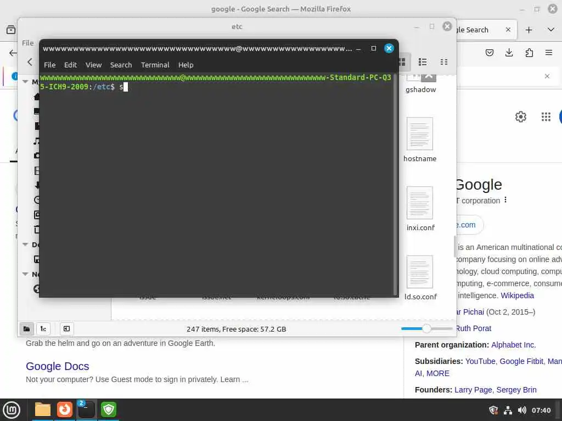
Task: Open Firefox View icon
Action: (x=11, y=30)
